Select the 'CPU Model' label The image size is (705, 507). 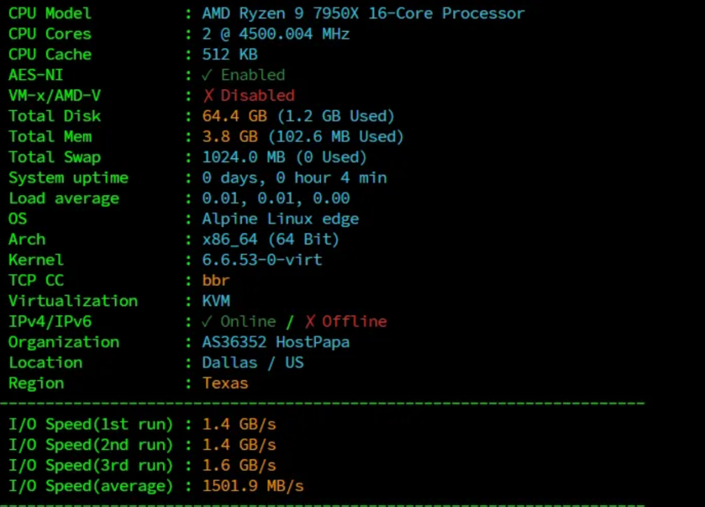coord(50,14)
